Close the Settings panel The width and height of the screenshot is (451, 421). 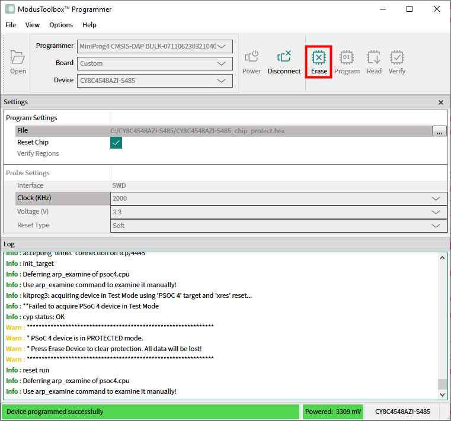(440, 102)
